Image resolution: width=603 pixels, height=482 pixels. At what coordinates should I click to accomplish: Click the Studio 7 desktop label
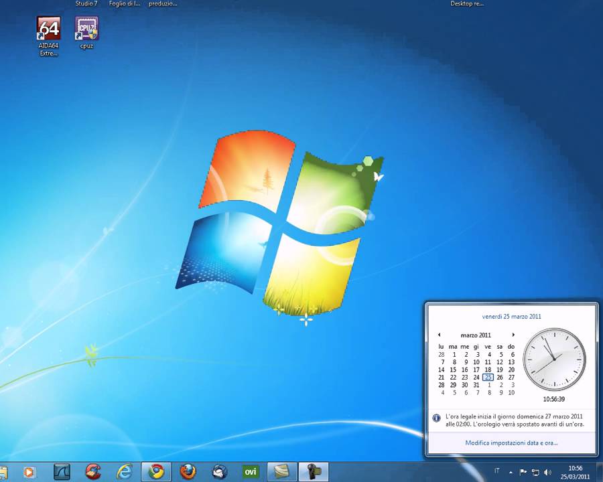click(x=86, y=3)
